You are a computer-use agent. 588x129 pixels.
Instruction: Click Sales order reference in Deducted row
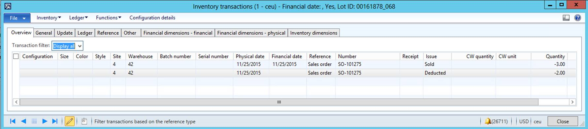321,73
